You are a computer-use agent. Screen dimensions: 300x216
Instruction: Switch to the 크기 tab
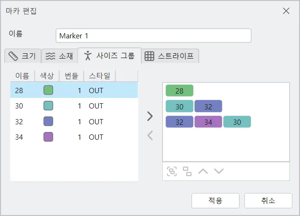(x=22, y=56)
